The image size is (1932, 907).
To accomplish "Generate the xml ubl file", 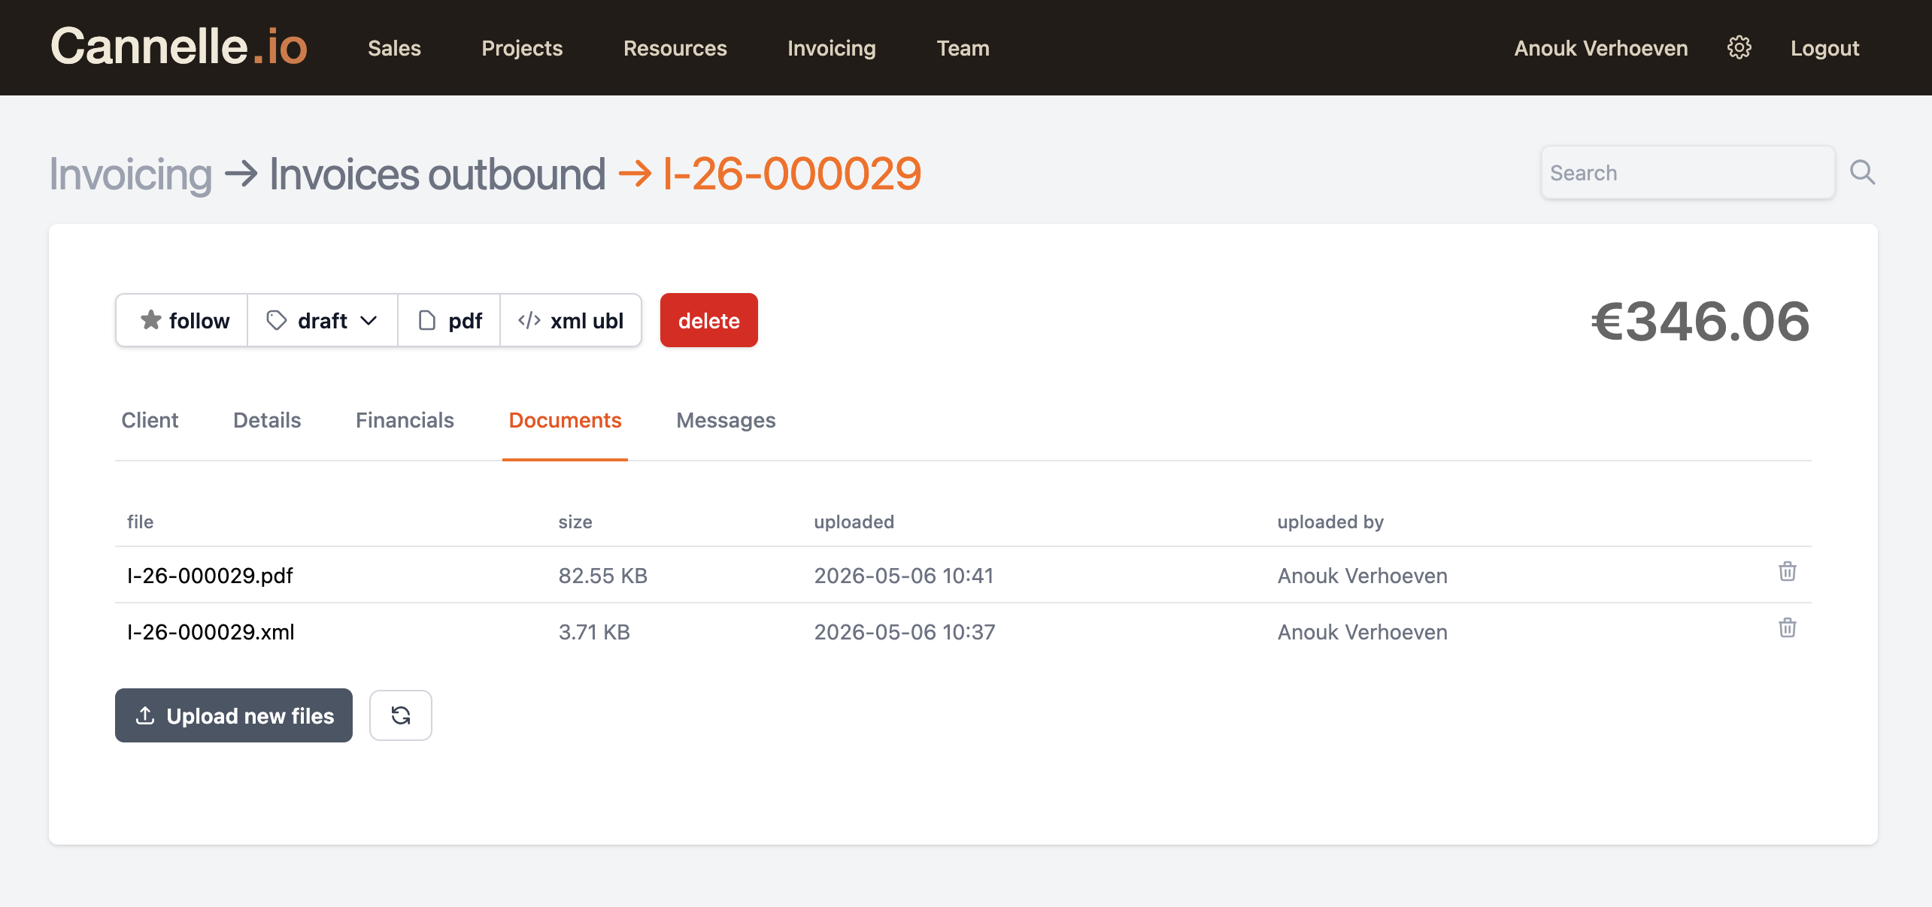I will click(x=571, y=321).
